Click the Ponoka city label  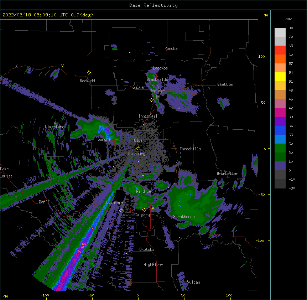point(171,48)
